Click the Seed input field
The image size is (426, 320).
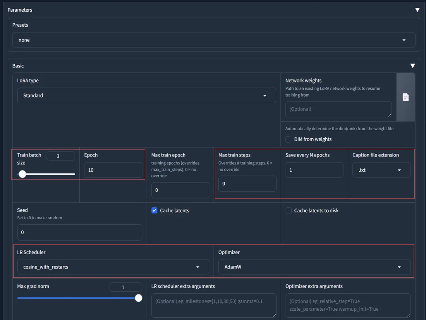pyautogui.click(x=79, y=232)
